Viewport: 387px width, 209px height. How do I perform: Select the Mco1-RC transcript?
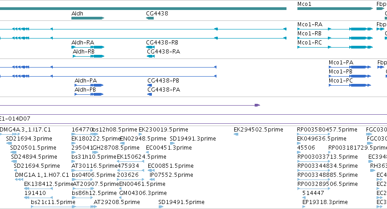click(335, 47)
